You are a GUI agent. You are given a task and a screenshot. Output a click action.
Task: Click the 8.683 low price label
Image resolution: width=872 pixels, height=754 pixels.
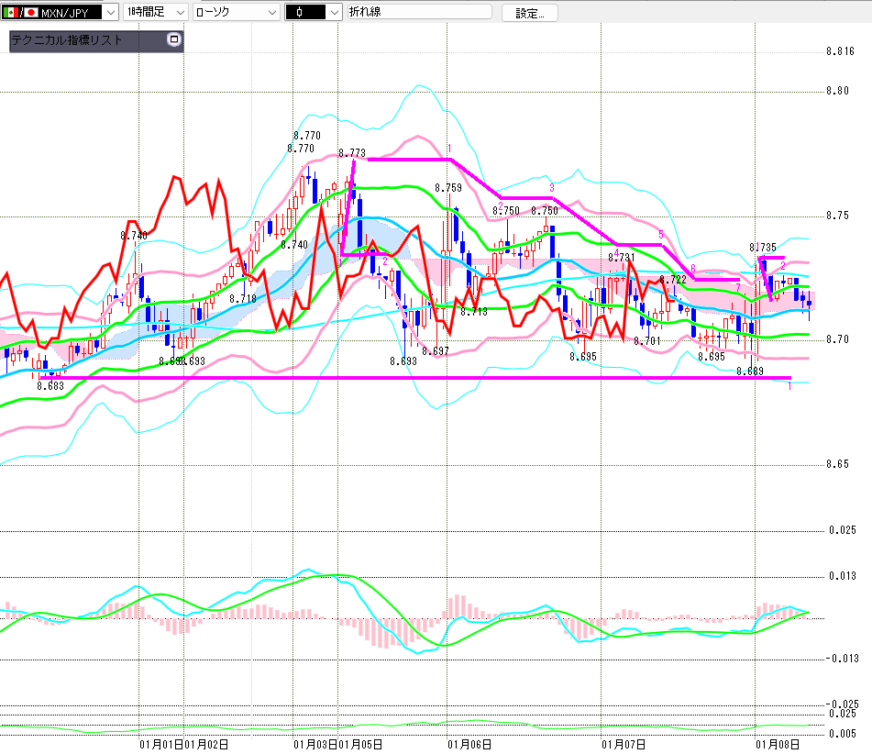(50, 386)
